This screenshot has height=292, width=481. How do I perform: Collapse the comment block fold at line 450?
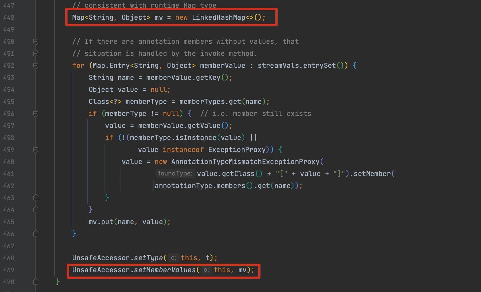pos(36,42)
